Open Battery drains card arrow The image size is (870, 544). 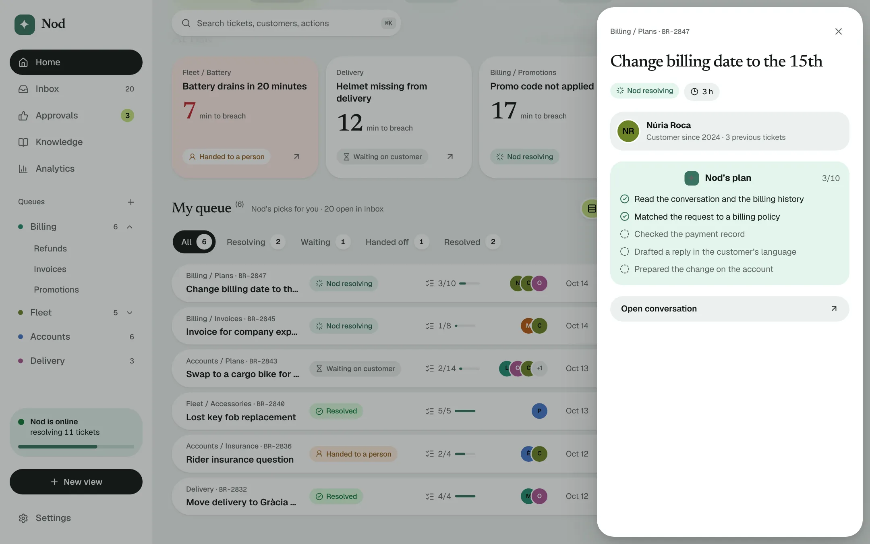point(297,157)
